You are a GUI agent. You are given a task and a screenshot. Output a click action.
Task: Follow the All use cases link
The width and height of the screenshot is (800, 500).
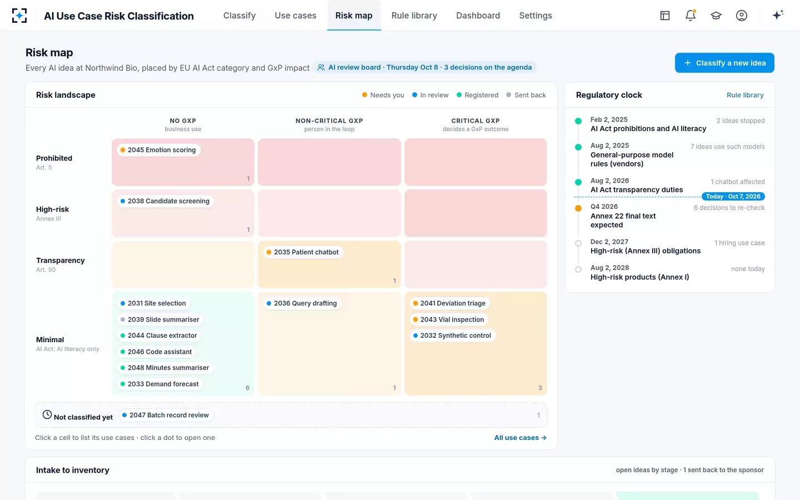click(x=521, y=438)
